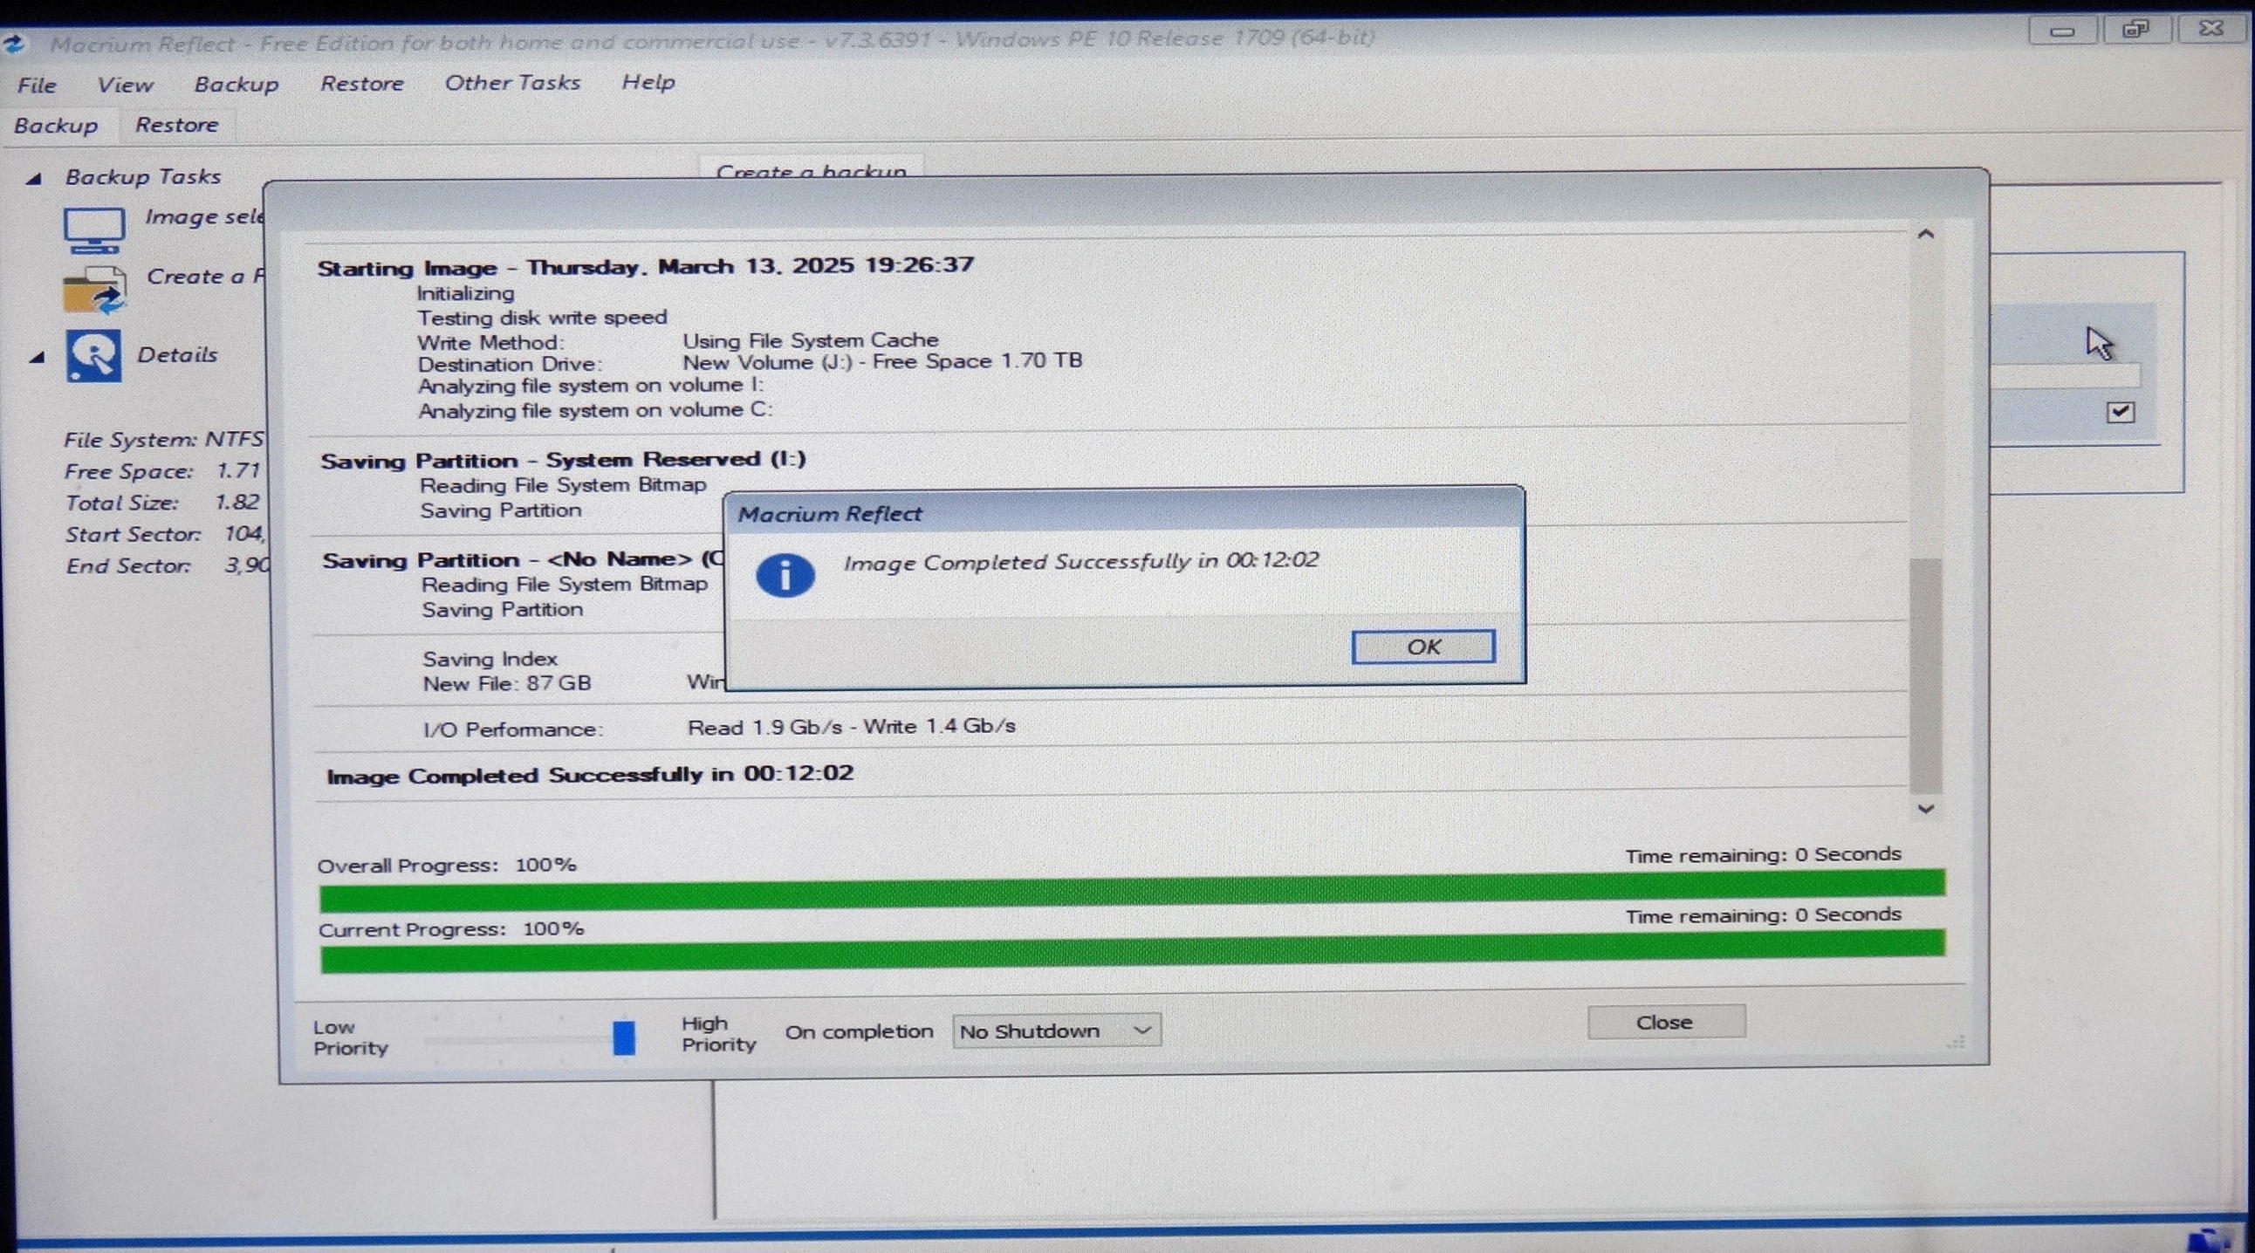Open the Help menu
Screen dimensions: 2255x1253
coord(648,81)
